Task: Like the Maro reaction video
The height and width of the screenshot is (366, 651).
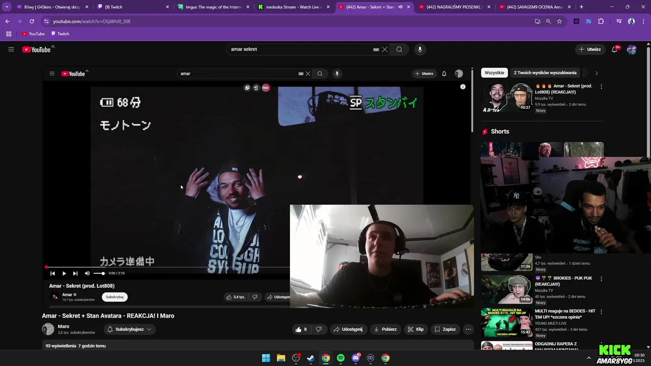Action: 301,329
